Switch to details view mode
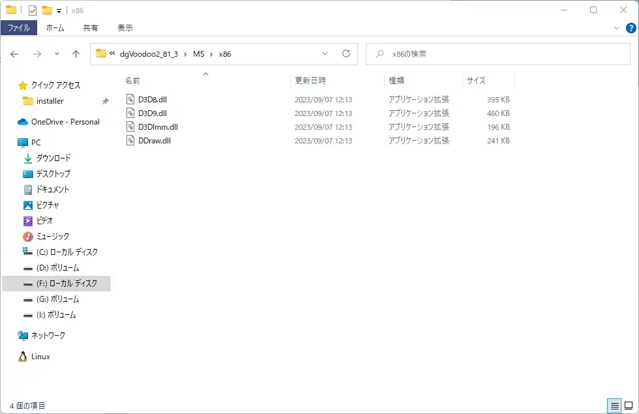This screenshot has width=639, height=414. [614, 406]
